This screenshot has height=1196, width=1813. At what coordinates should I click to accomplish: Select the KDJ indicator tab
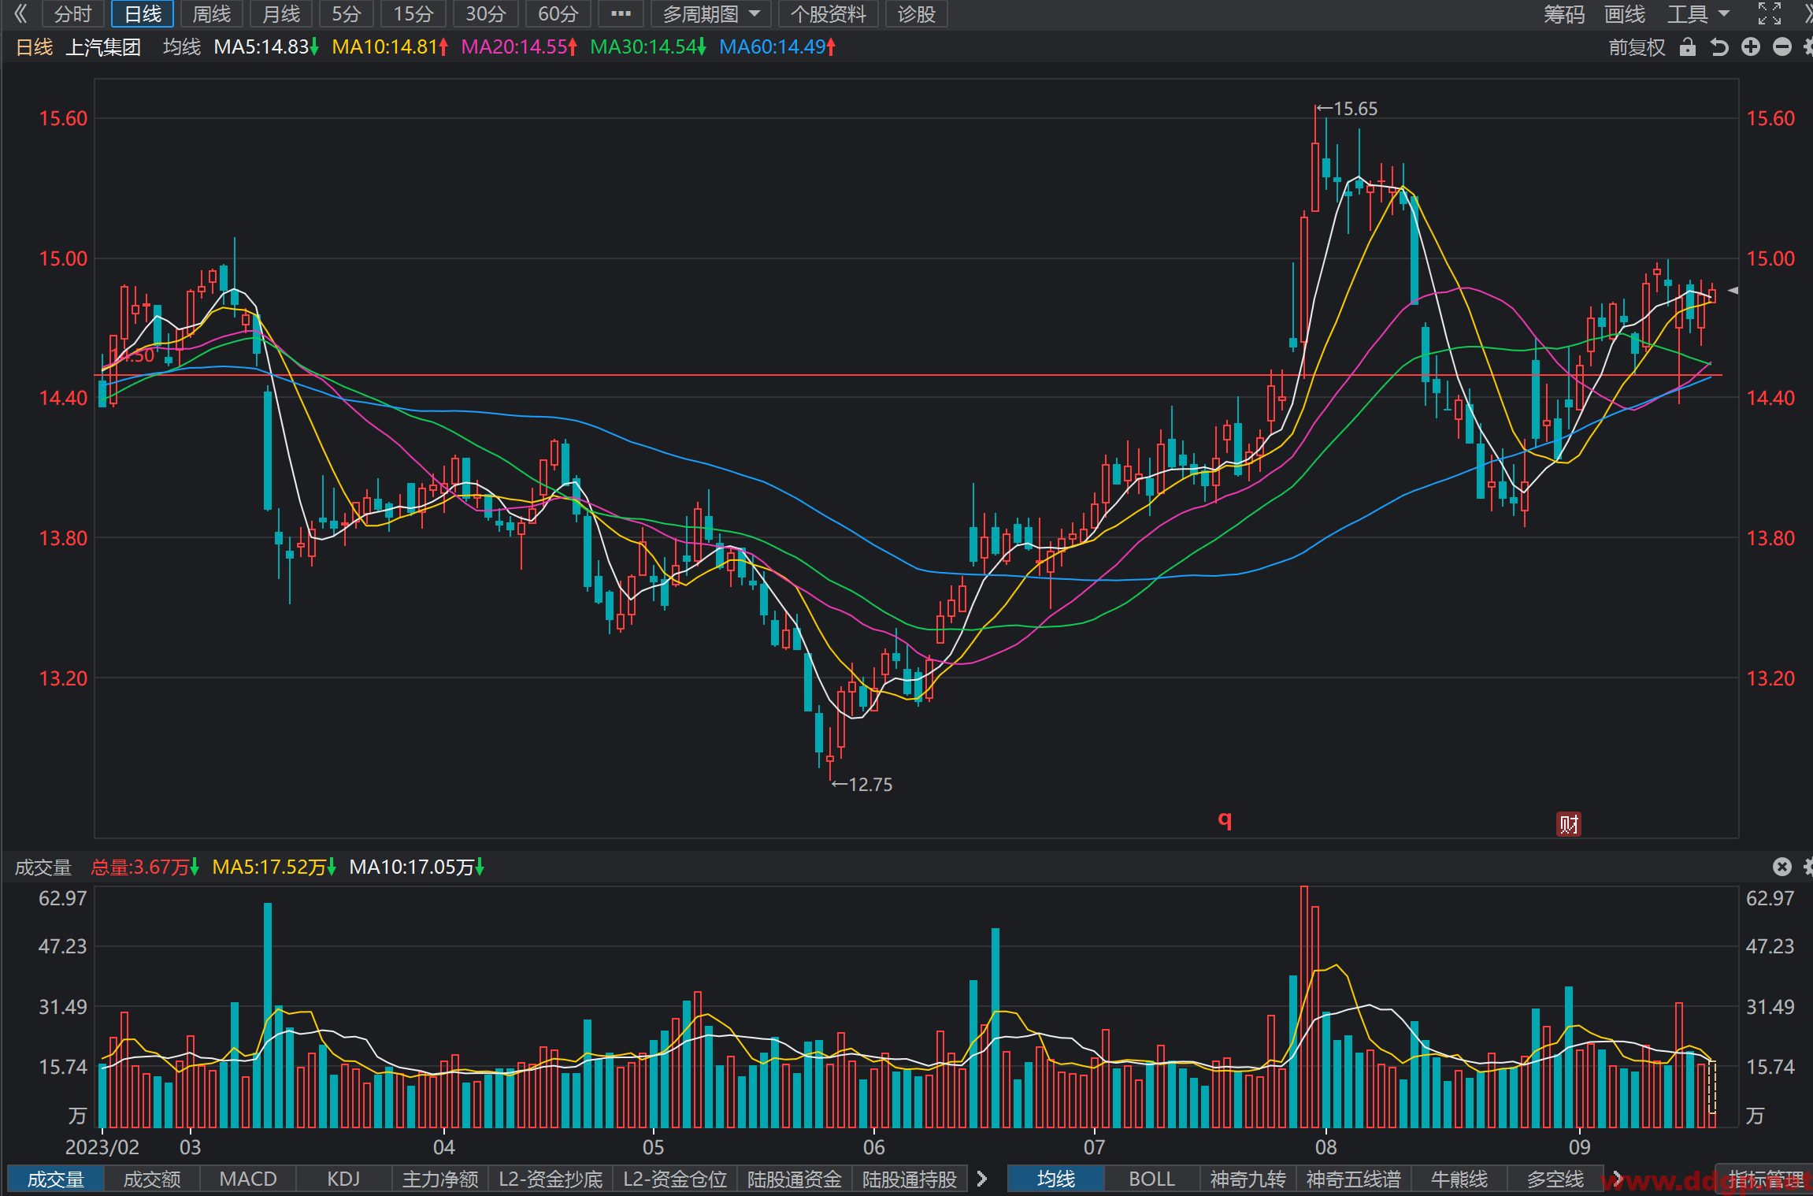(x=343, y=1179)
